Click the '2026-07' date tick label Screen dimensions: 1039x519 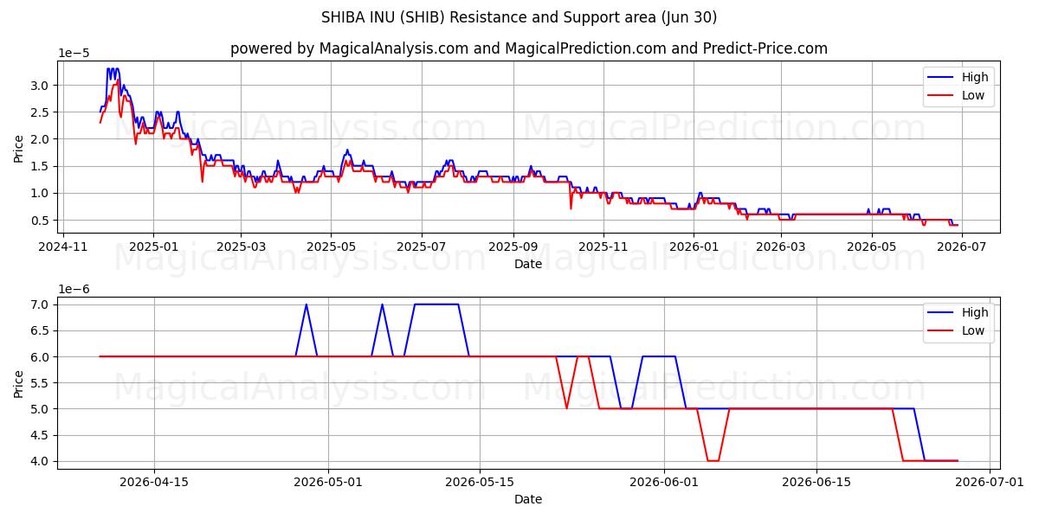point(960,247)
